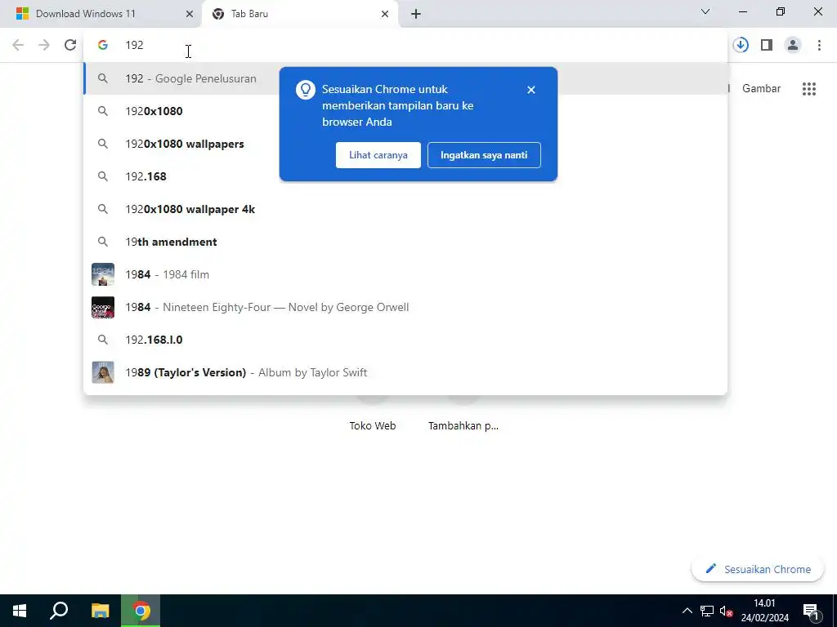Click the back navigation arrow
This screenshot has width=837, height=627.
click(x=18, y=45)
